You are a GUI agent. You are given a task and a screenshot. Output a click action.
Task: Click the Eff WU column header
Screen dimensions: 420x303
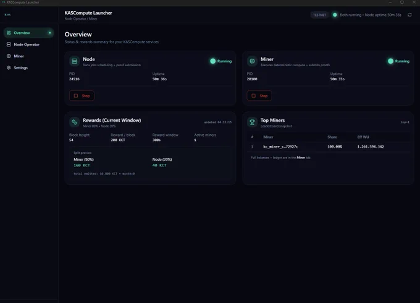(363, 137)
